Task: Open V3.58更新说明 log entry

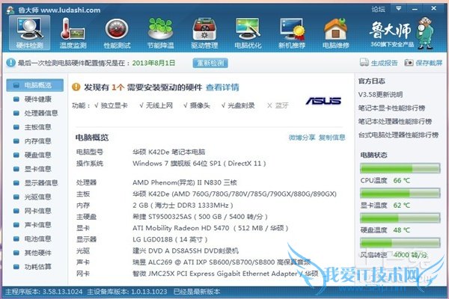Action: (380, 95)
